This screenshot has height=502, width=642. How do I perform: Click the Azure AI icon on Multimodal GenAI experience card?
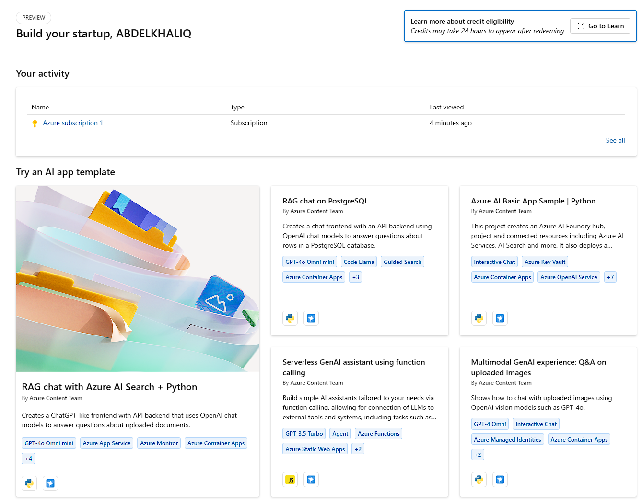(500, 479)
